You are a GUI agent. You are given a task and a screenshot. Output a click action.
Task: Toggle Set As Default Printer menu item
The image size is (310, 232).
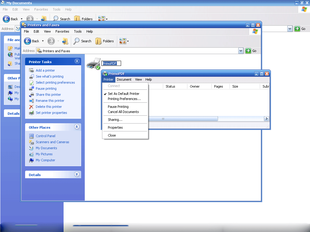125,94
